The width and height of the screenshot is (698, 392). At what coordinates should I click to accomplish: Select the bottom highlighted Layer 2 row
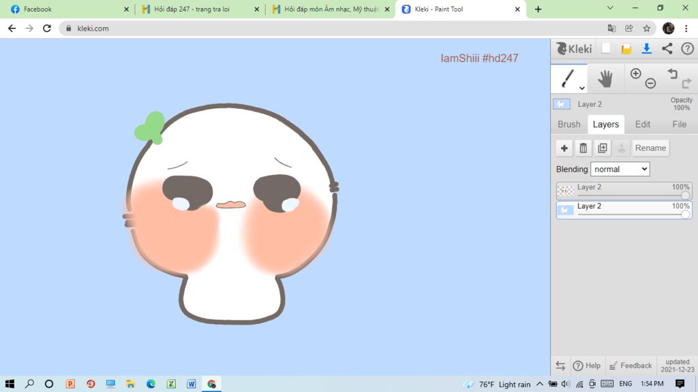pyautogui.click(x=624, y=210)
